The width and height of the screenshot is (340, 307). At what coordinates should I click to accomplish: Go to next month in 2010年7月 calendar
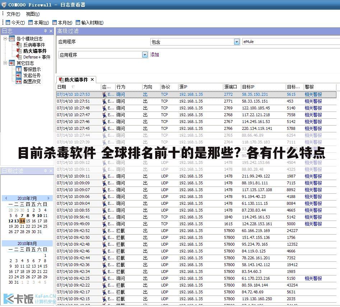48,198
